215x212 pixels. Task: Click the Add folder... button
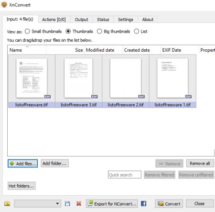pos(54,163)
